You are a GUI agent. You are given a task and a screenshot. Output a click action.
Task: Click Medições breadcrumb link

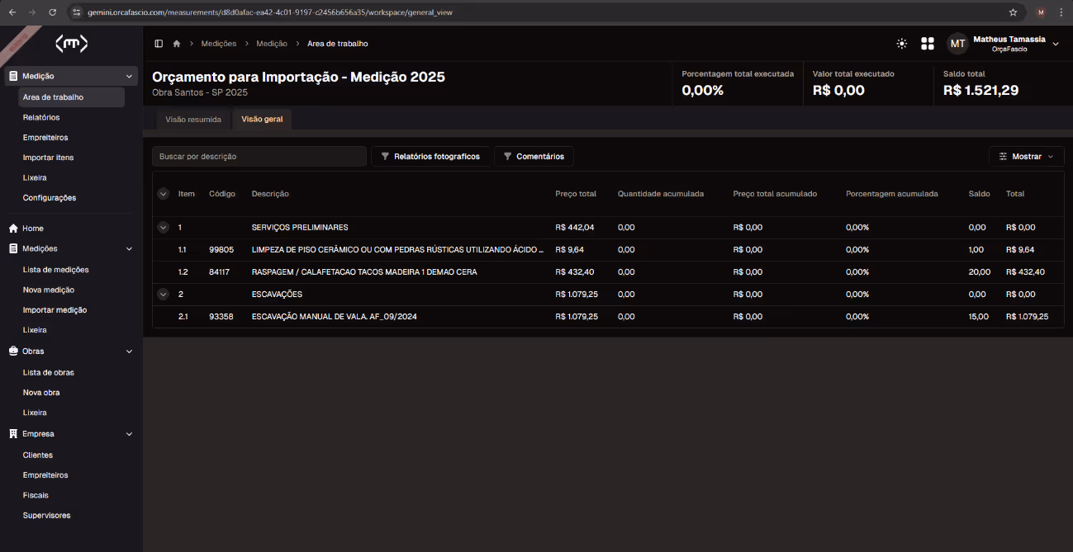coord(219,44)
